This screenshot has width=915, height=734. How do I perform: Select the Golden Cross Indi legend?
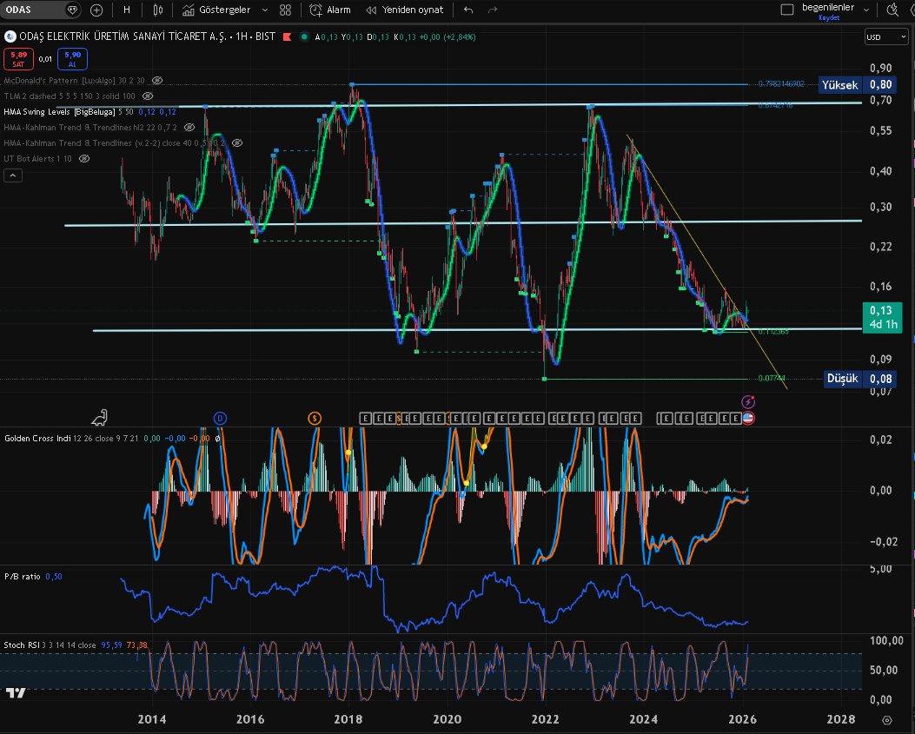(37, 438)
